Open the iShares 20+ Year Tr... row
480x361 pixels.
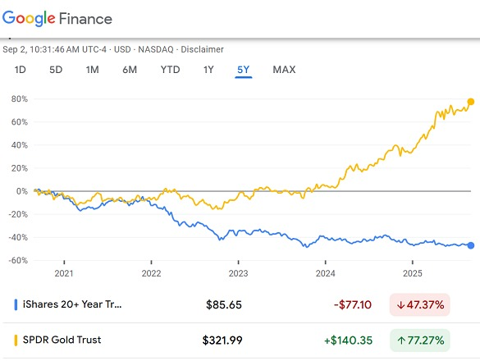[240, 304]
